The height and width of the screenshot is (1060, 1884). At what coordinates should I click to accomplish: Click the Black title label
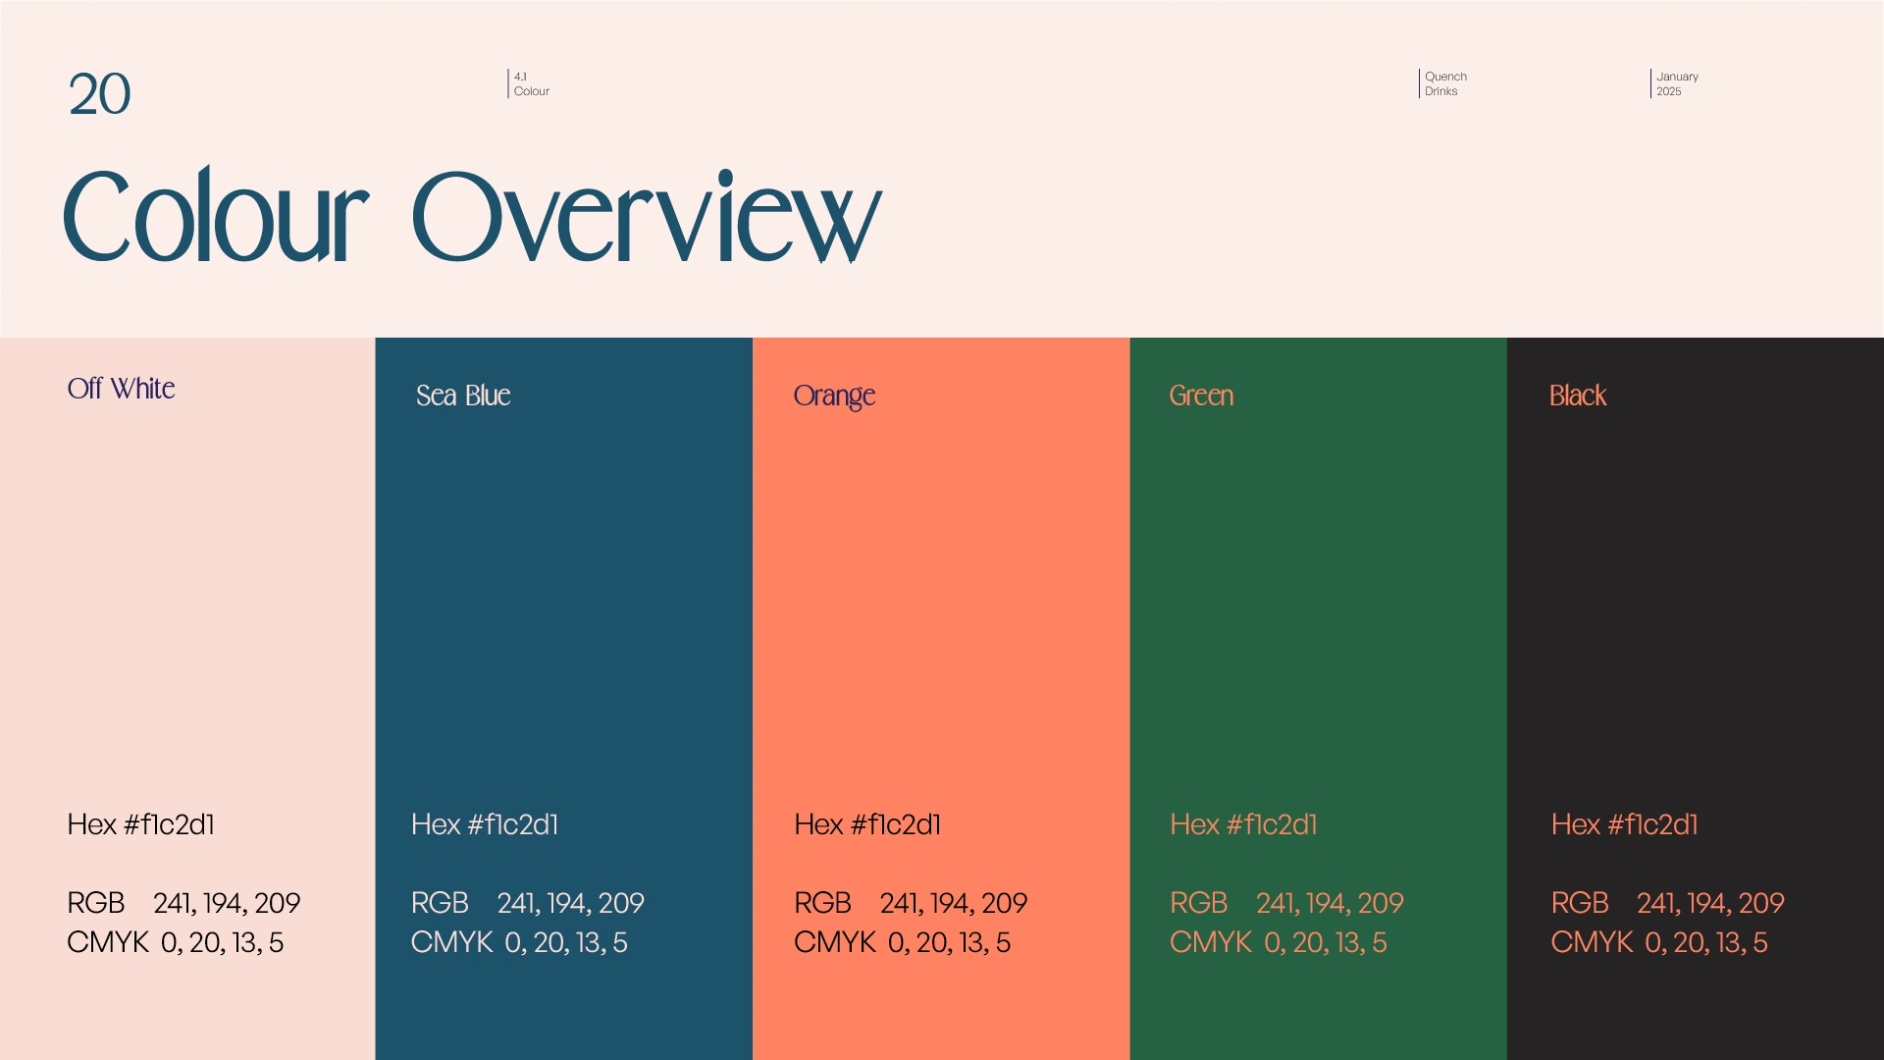[x=1577, y=396]
